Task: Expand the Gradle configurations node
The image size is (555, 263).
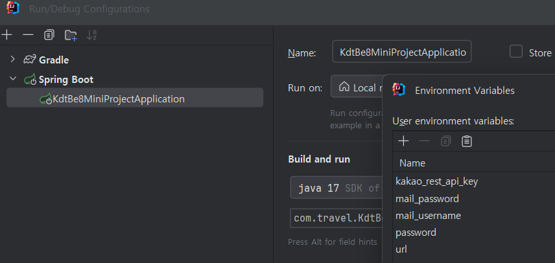Action: (12, 60)
